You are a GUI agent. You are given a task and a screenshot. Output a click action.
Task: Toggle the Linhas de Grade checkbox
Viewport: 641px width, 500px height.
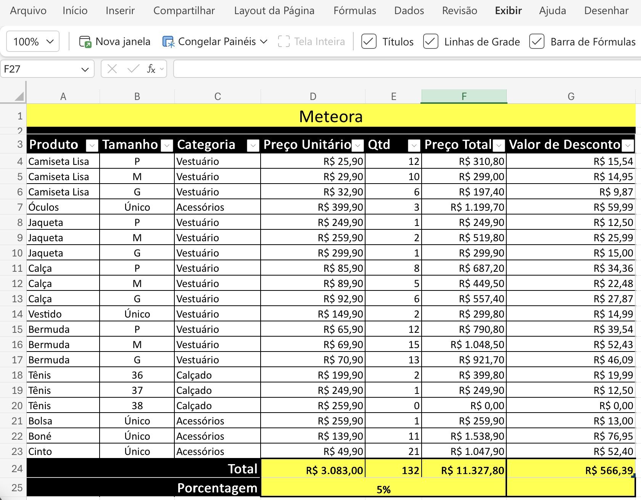[x=431, y=42]
